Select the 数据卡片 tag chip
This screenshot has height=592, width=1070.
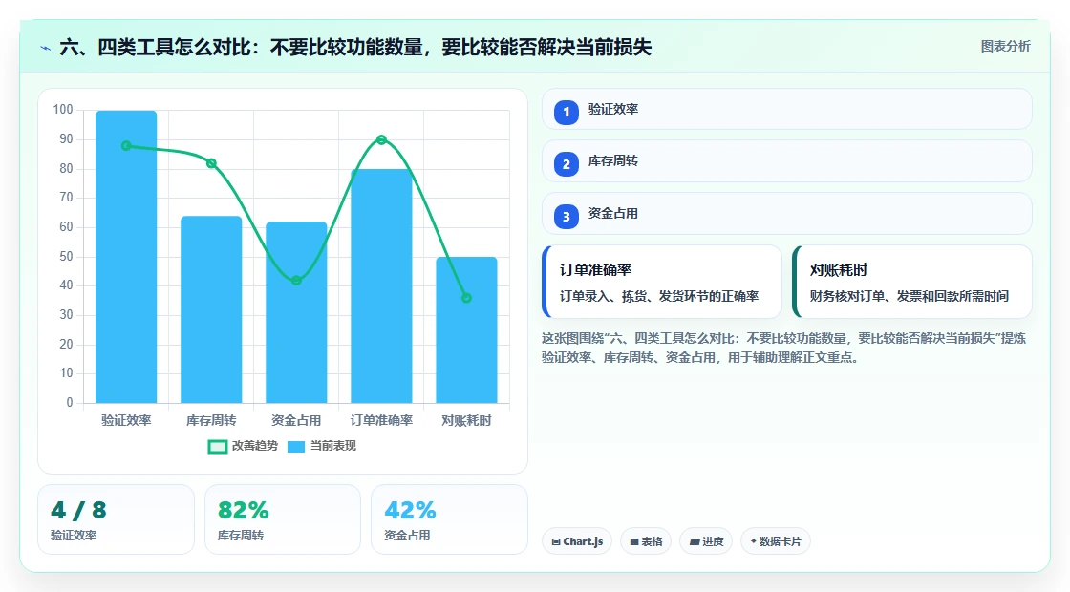click(775, 541)
